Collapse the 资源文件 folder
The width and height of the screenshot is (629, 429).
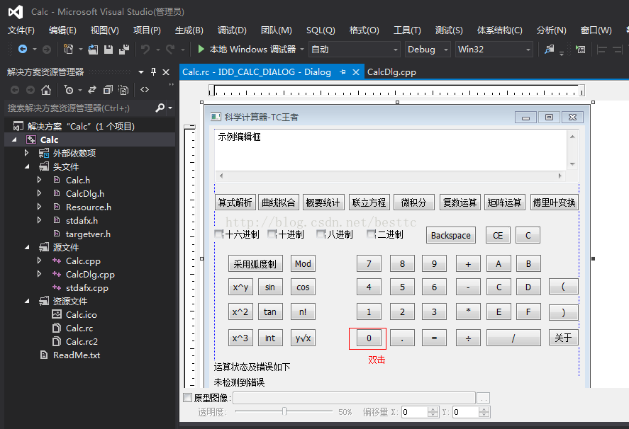click(x=27, y=301)
